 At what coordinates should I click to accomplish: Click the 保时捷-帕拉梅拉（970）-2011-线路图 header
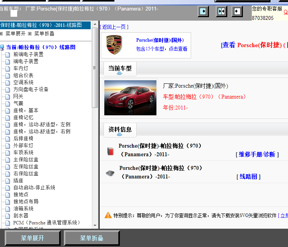45,25
